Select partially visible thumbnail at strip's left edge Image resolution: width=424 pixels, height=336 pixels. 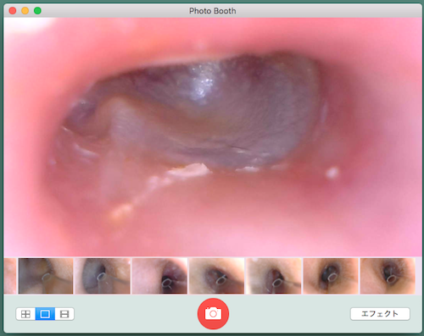(10, 276)
